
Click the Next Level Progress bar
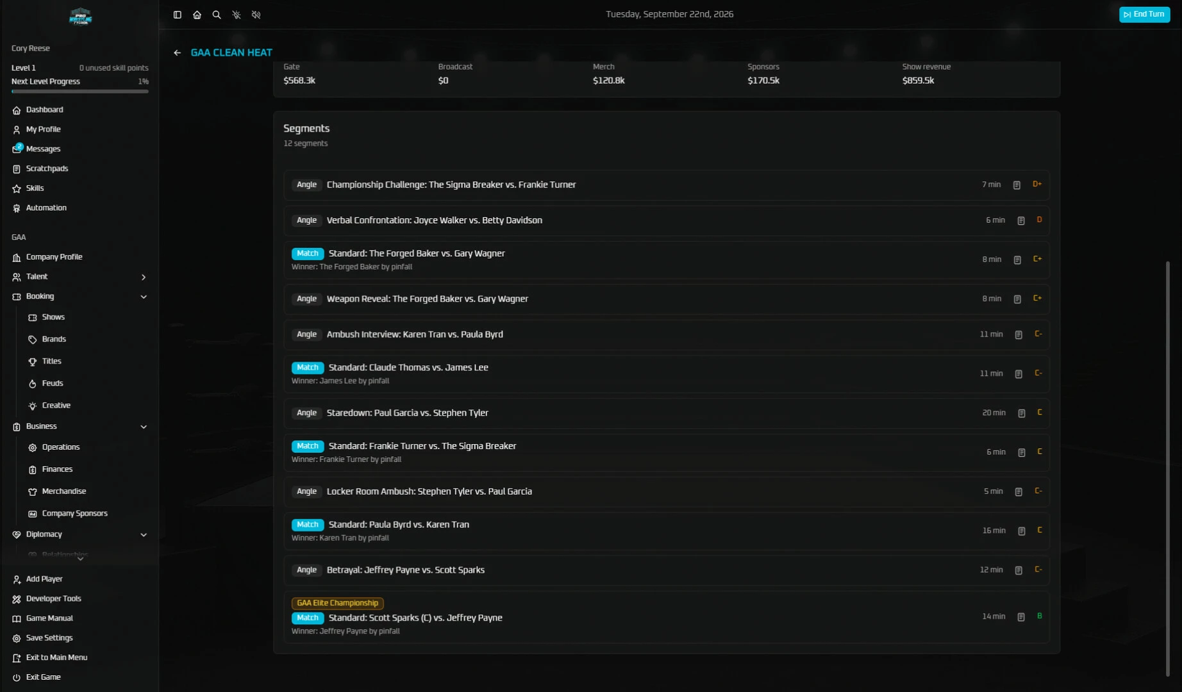79,92
